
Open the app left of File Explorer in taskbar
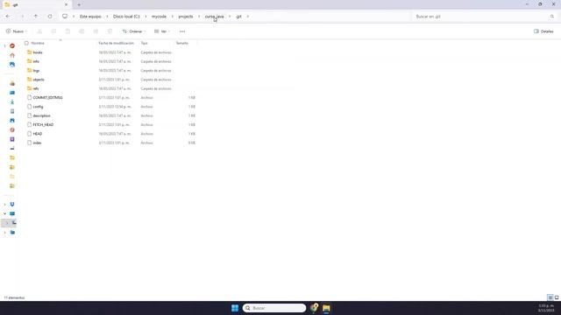click(314, 308)
